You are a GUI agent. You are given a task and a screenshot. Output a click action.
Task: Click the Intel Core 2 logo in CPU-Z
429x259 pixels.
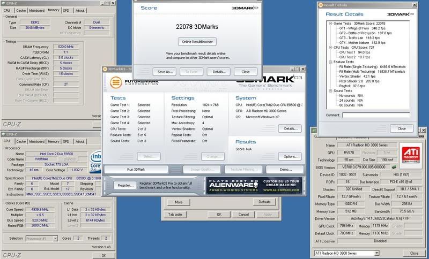(x=95, y=162)
